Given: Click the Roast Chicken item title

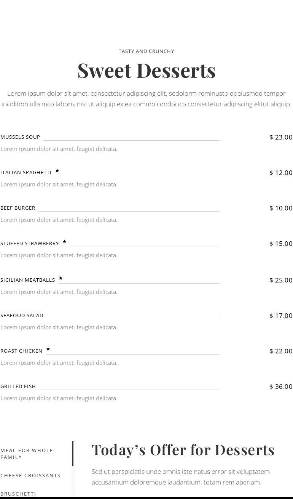Looking at the screenshot, I should pyautogui.click(x=21, y=351).
